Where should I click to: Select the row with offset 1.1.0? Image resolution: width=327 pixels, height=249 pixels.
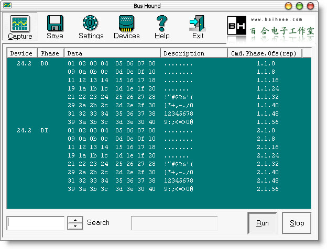(x=159, y=63)
